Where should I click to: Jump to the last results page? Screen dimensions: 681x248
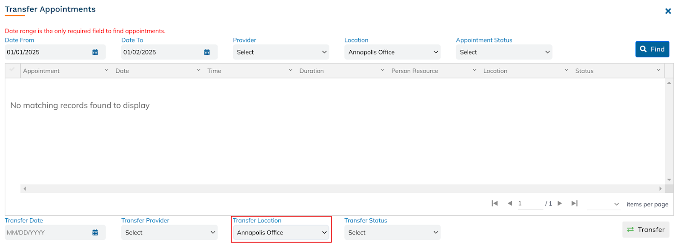pyautogui.click(x=574, y=203)
